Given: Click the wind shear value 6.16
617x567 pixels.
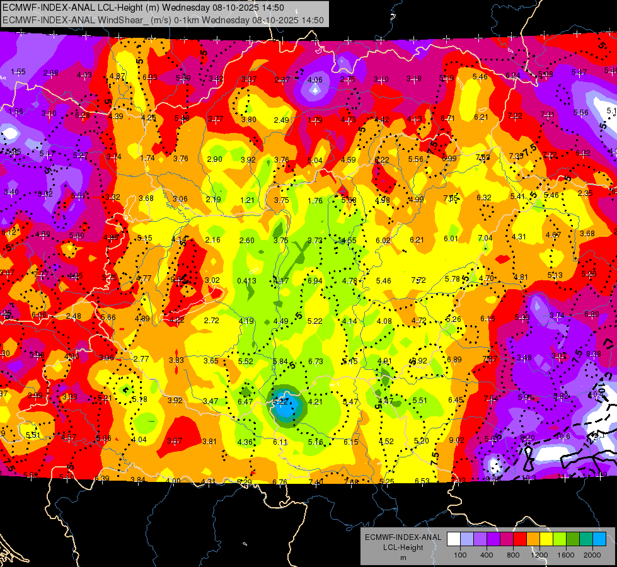Looking at the screenshot, I should (488, 319).
